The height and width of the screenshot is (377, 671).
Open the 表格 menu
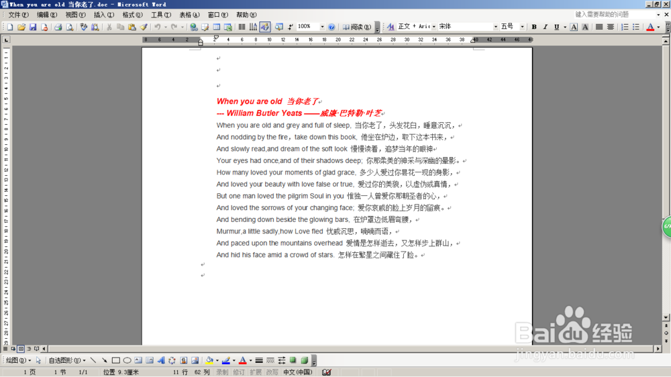click(x=189, y=15)
